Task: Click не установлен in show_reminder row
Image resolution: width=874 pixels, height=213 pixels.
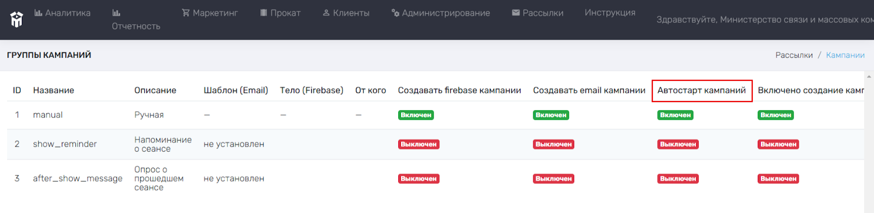Action: click(234, 144)
